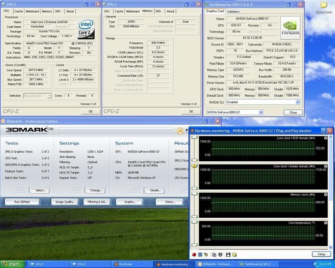Screen dimensions: 335x268
Task: Open RivaTuner from the Windows taskbar
Action: (124, 264)
